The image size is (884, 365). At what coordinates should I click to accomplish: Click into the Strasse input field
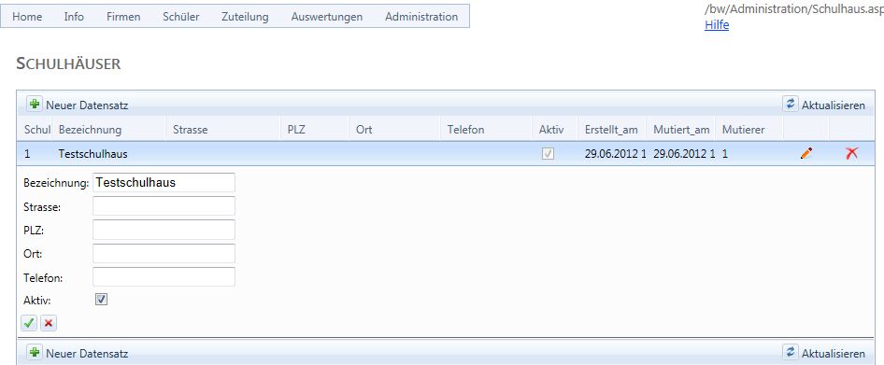tap(164, 206)
